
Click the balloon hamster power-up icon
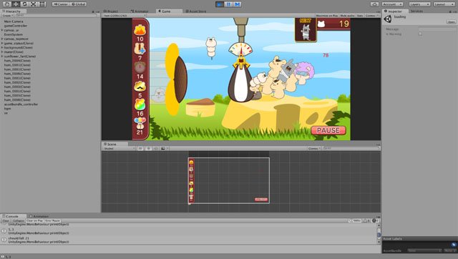pyautogui.click(x=140, y=123)
